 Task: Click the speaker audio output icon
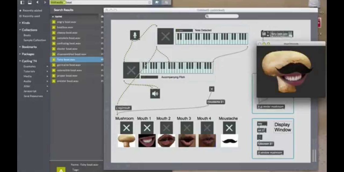(x=155, y=94)
